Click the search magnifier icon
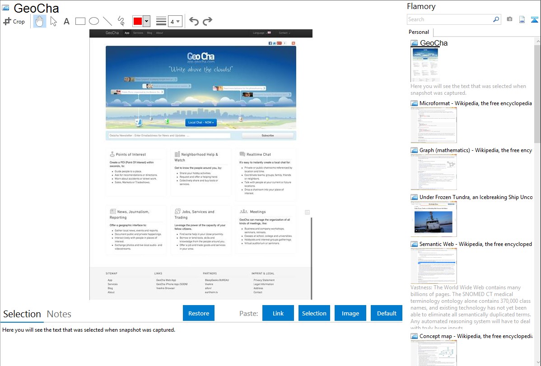Screen dimensions: 541x366 tap(496, 19)
